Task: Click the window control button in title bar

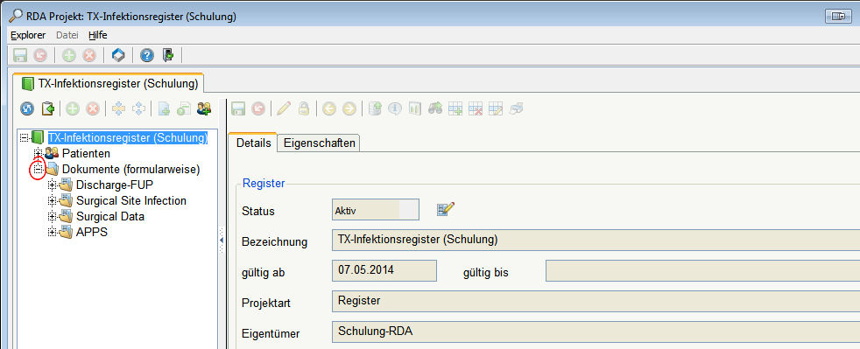Action: pyautogui.click(x=838, y=17)
